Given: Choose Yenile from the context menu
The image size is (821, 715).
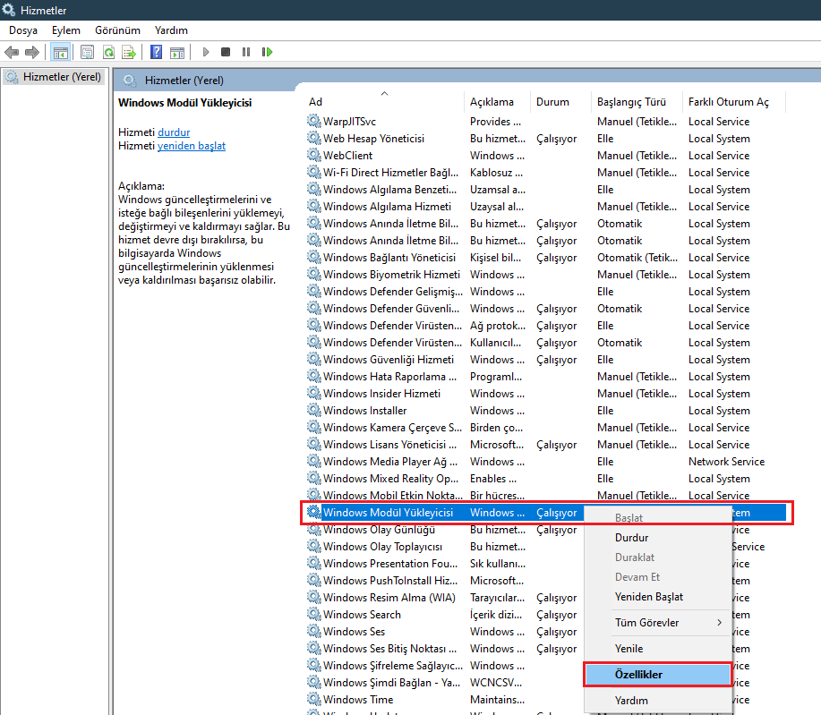Looking at the screenshot, I should tap(657, 649).
